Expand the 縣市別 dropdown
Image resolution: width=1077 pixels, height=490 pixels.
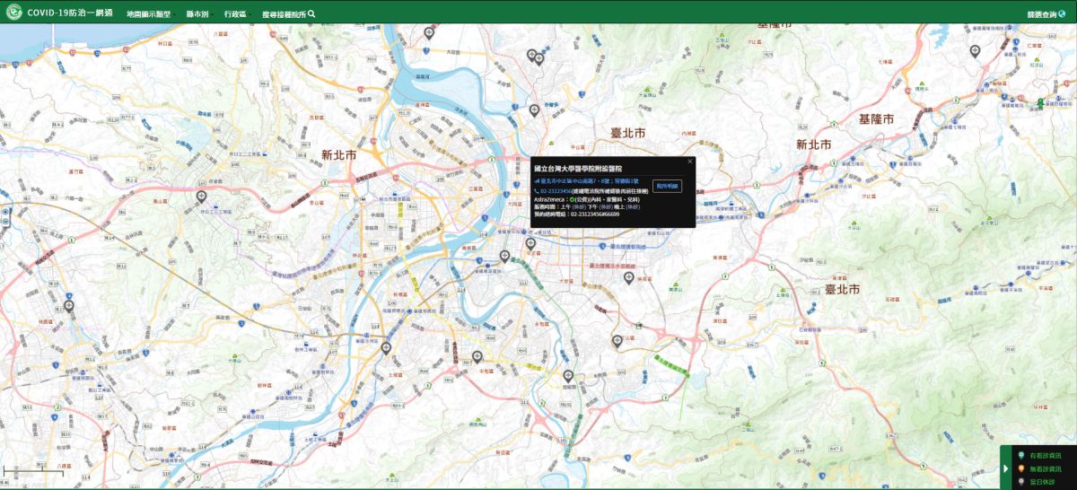197,14
